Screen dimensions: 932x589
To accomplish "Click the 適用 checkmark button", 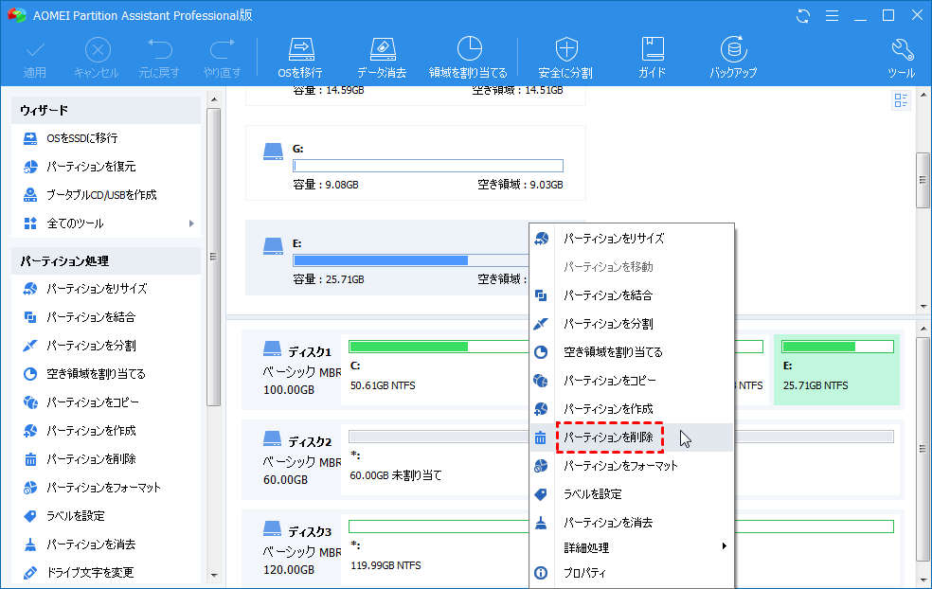I will (x=35, y=58).
